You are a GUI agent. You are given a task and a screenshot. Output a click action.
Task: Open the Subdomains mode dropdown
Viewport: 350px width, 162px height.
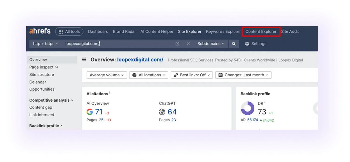tap(211, 44)
